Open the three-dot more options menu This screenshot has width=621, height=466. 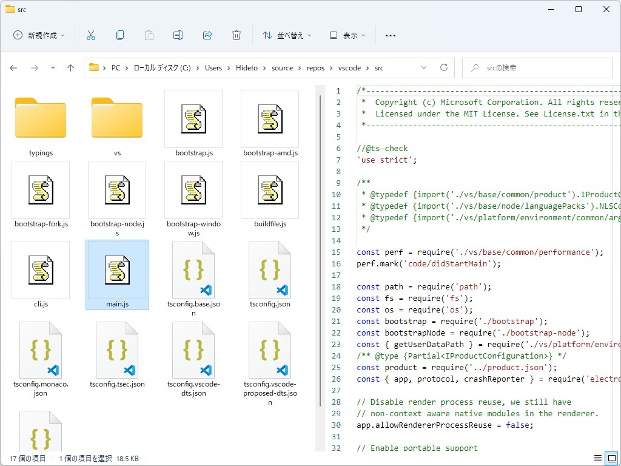click(391, 35)
